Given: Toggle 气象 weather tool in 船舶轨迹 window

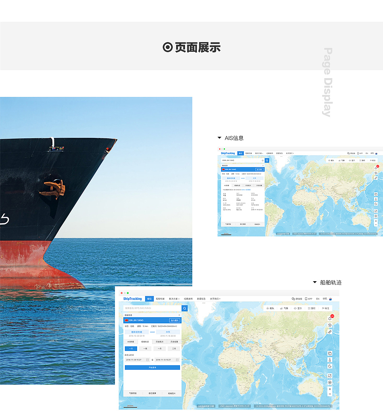Looking at the screenshot, I should point(284,308).
